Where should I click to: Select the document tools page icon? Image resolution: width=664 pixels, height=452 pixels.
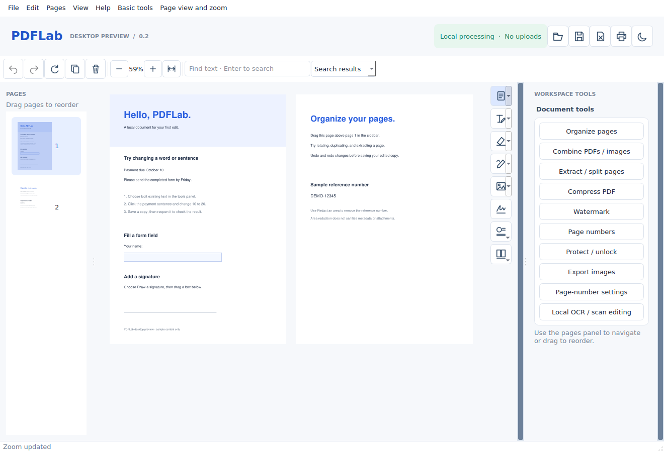point(501,96)
